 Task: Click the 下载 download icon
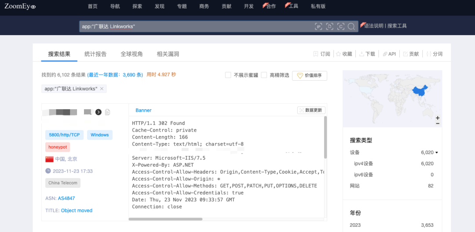click(x=362, y=54)
